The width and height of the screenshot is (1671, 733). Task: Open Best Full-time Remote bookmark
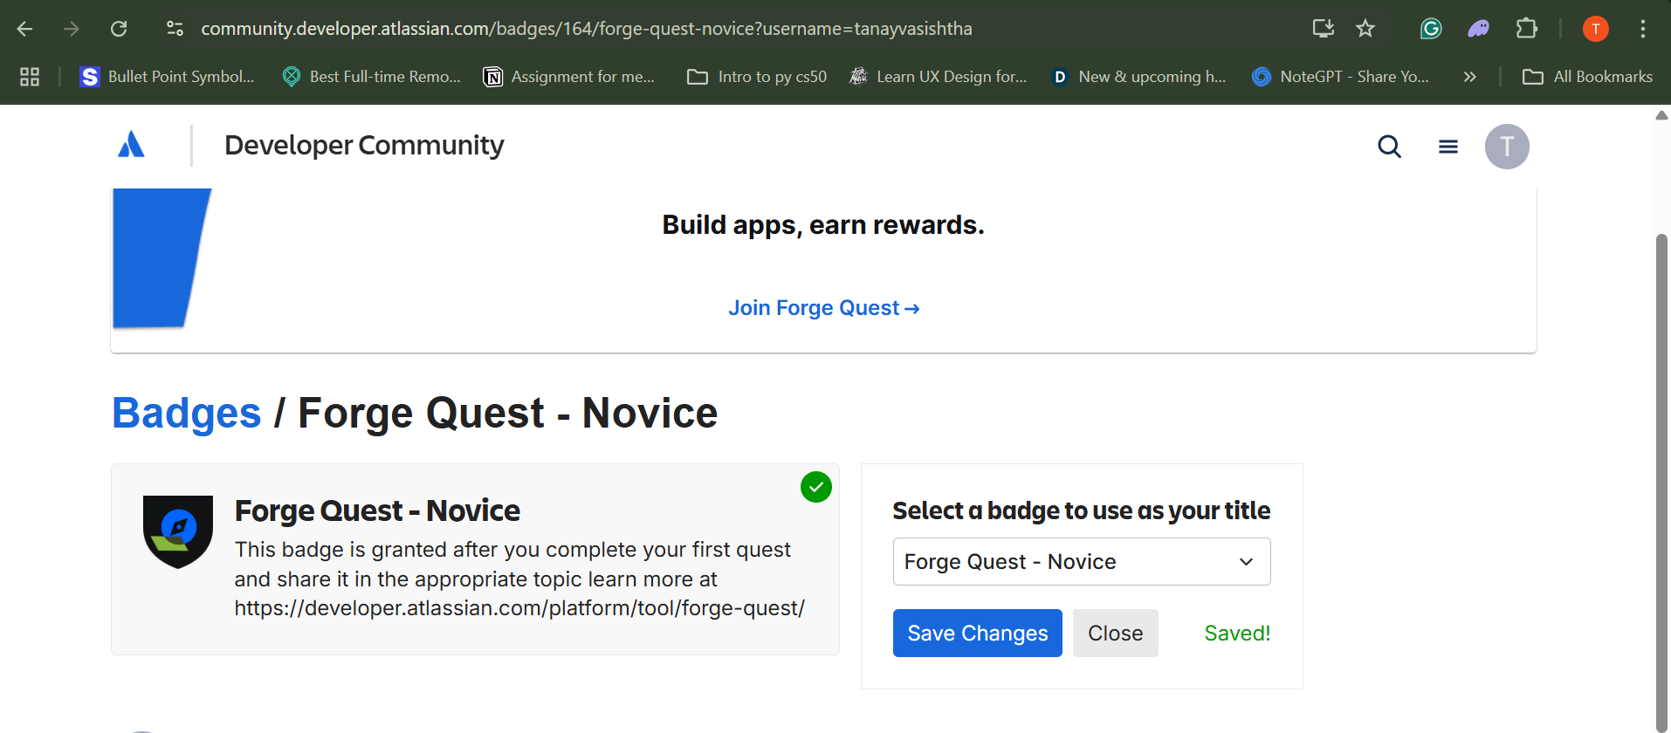(x=371, y=77)
